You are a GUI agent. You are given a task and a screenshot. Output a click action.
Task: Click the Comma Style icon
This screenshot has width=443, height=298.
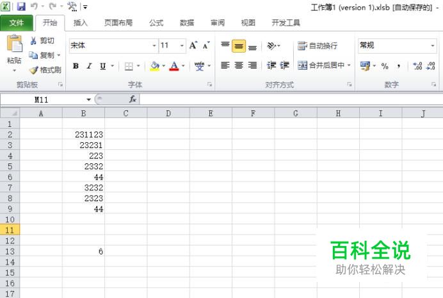click(399, 66)
